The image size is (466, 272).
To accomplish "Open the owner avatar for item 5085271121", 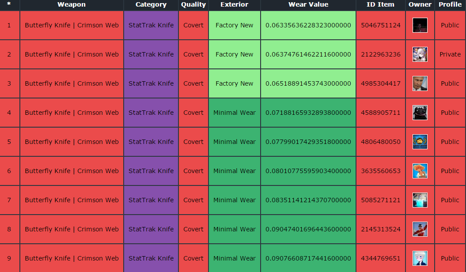I will pos(420,200).
